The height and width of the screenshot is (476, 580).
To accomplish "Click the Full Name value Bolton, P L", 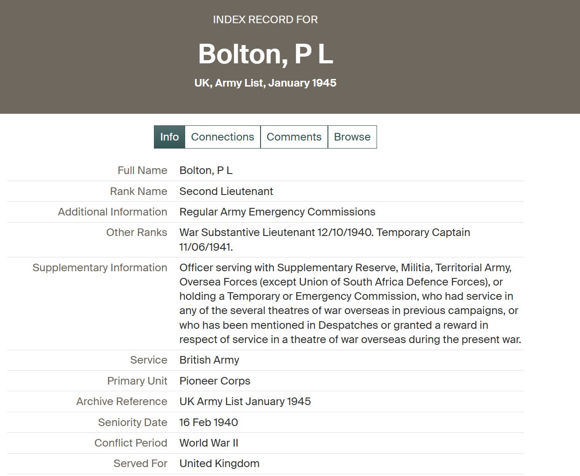I will click(206, 170).
